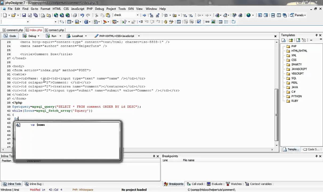
Task: Close the current editor document with X
Action: (276, 36)
